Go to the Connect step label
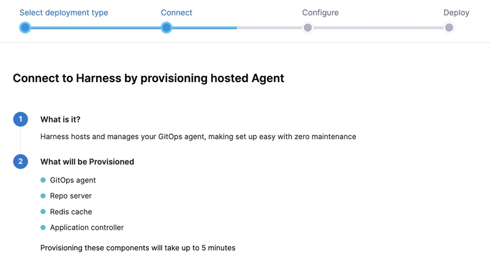The image size is (490, 267). 176,12
